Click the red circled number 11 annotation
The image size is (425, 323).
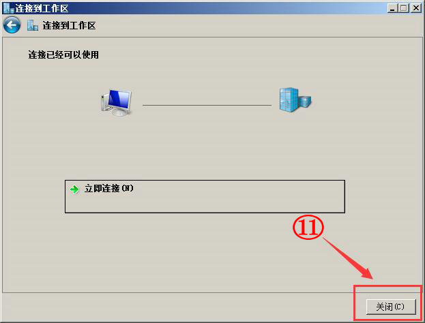coord(308,227)
